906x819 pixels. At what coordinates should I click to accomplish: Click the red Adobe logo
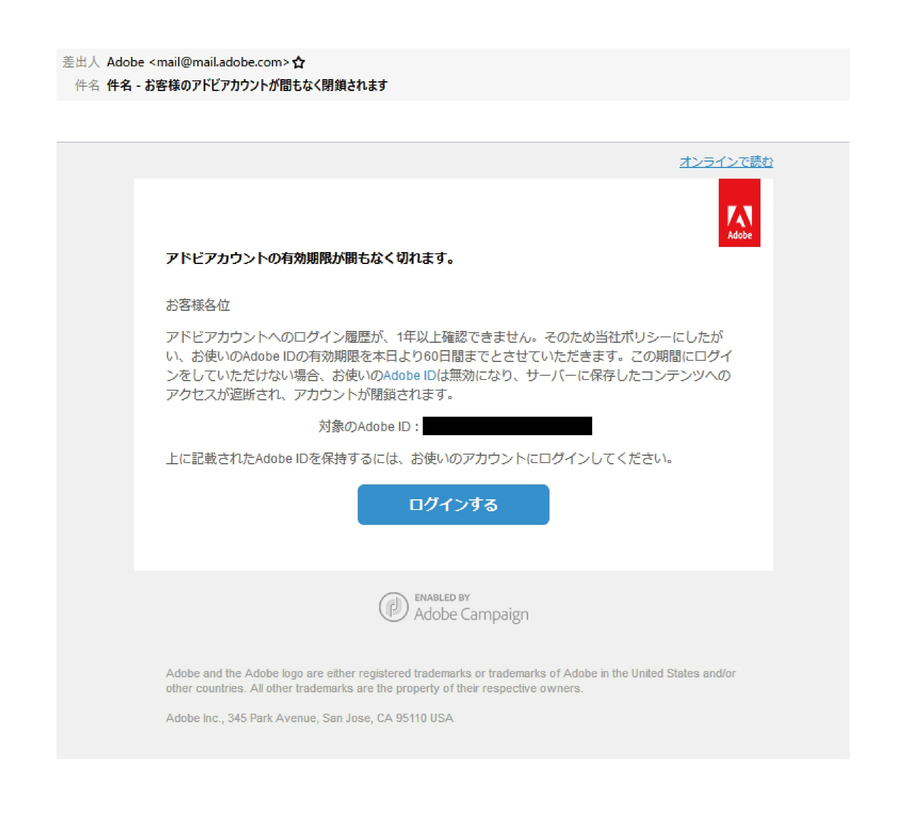pyautogui.click(x=739, y=213)
